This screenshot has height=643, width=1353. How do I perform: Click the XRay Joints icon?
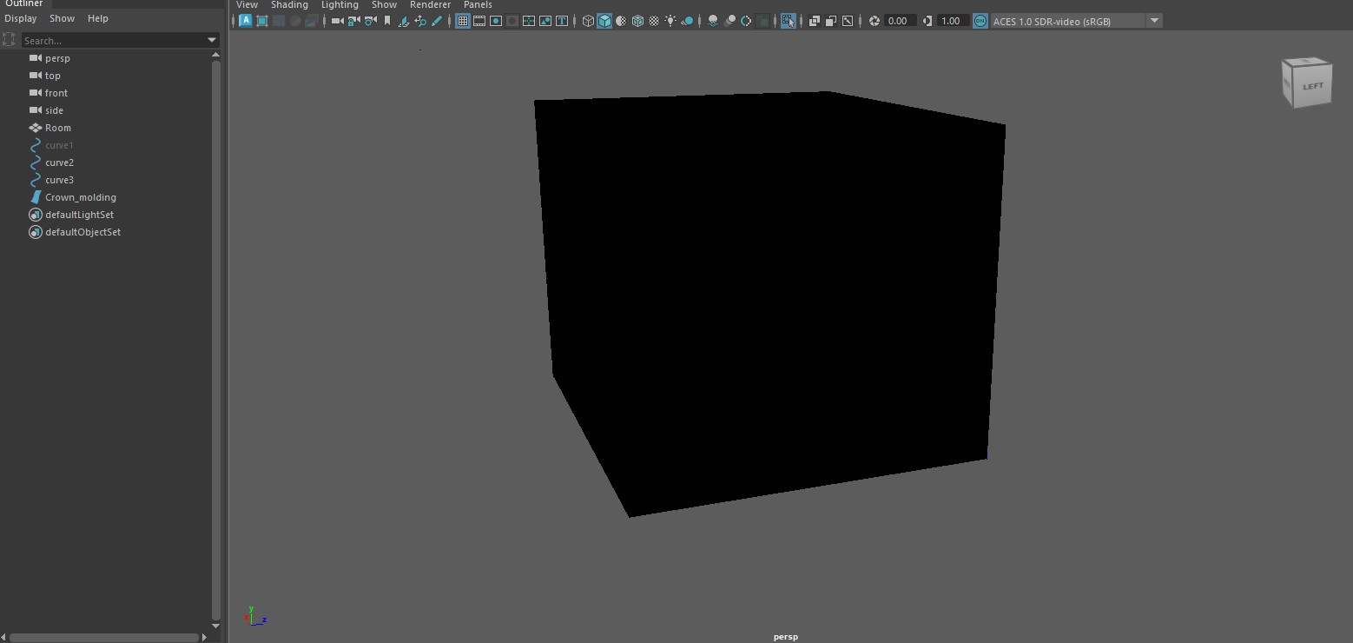pyautogui.click(x=847, y=21)
